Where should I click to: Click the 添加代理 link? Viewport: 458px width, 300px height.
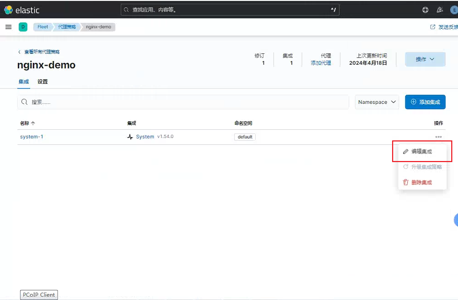321,63
